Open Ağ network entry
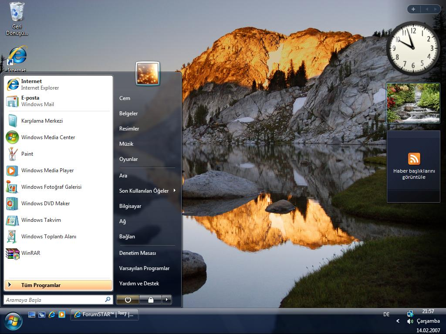 pos(147,221)
